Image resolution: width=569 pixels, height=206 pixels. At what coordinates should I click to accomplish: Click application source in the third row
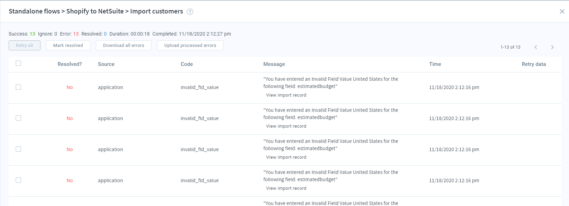pos(110,149)
